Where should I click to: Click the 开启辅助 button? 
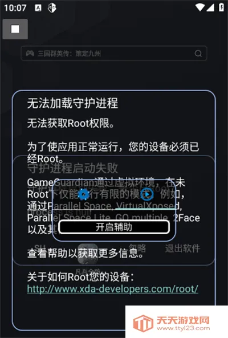(x=114, y=227)
